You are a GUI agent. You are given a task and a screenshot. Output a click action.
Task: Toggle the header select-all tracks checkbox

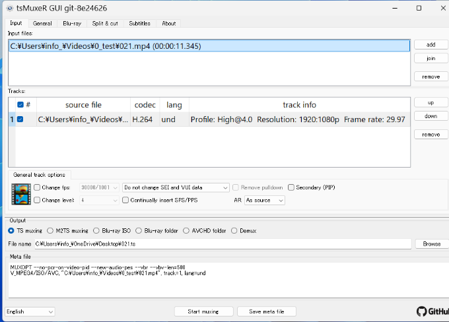tap(20, 105)
